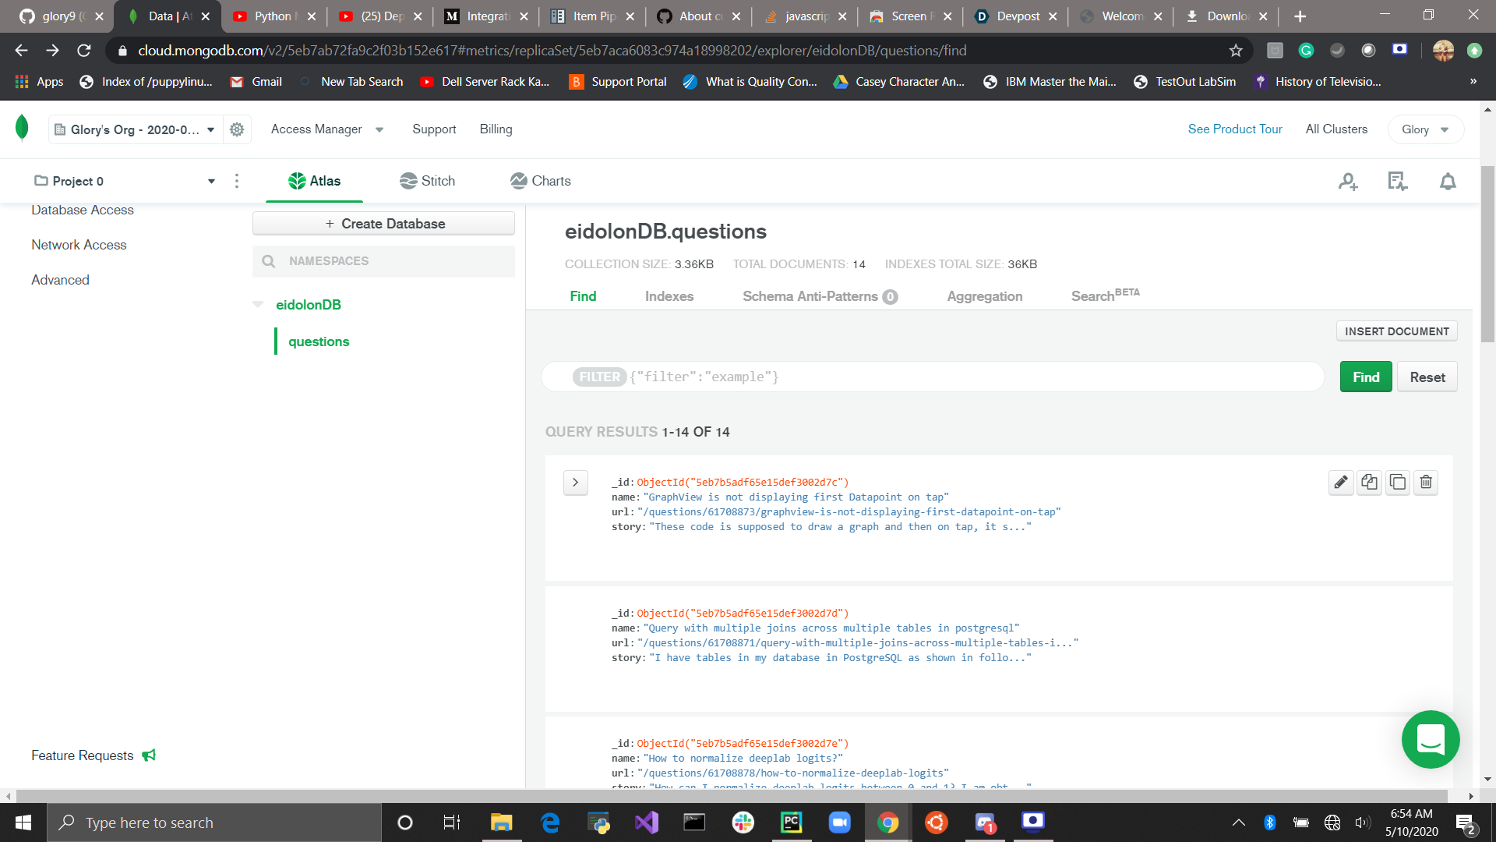Click the INSERT DOCUMENT button

tap(1396, 331)
